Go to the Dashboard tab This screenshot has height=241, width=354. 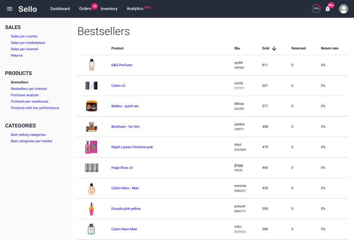point(60,8)
